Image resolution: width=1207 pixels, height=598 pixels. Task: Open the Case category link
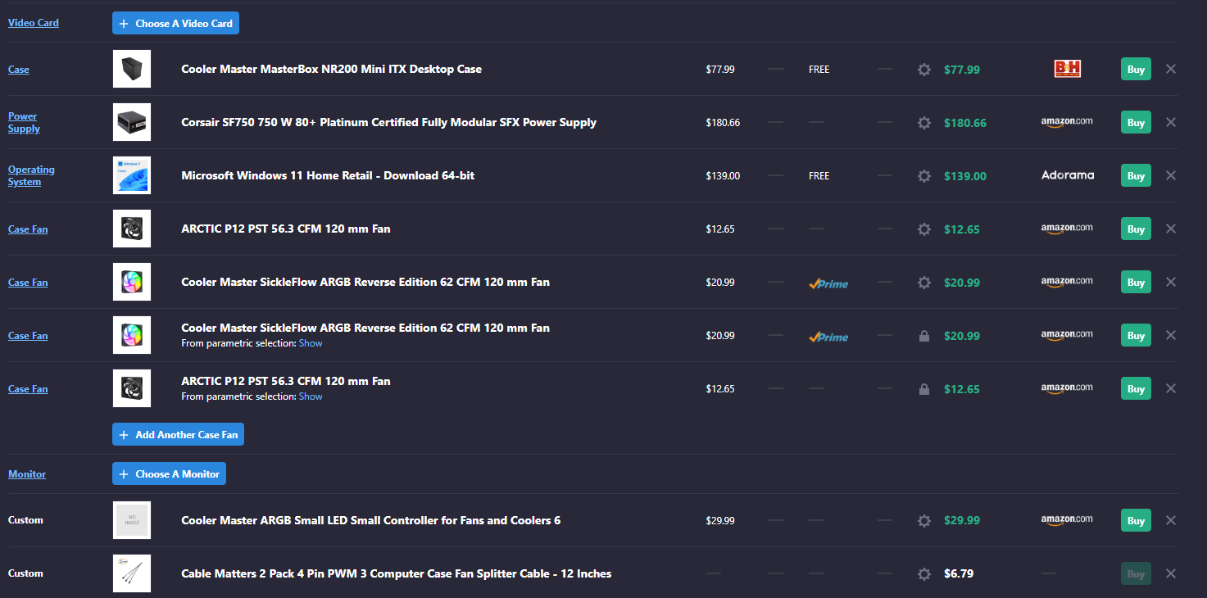[x=18, y=69]
